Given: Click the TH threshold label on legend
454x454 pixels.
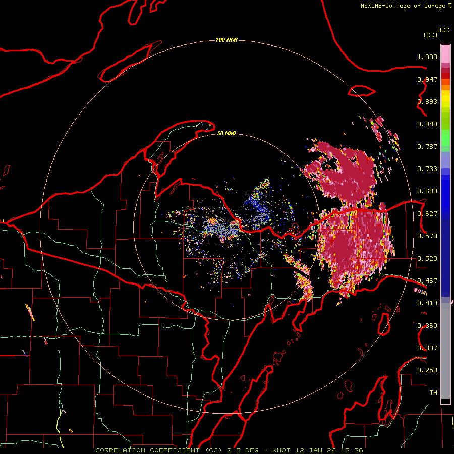Looking at the screenshot, I should (x=433, y=393).
